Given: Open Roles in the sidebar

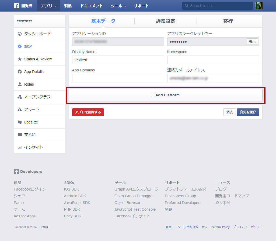Looking at the screenshot, I should (40, 84).
